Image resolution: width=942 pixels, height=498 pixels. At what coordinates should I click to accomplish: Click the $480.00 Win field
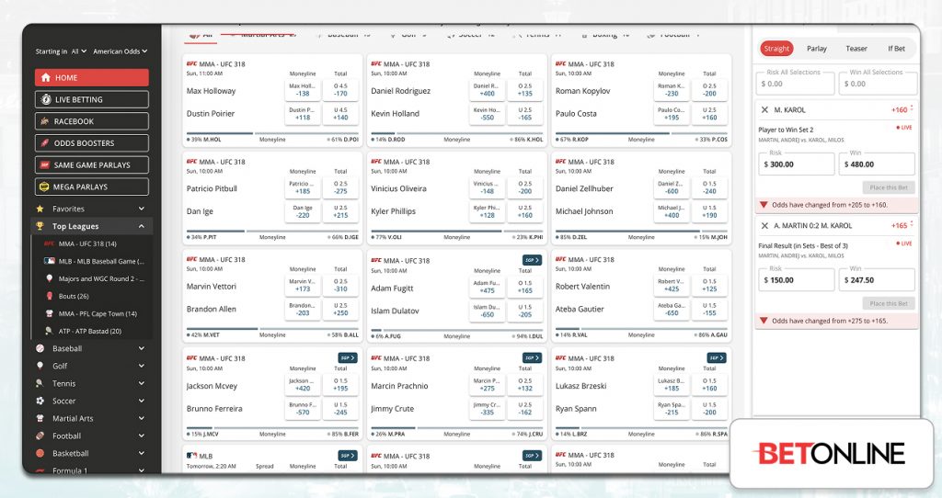(x=877, y=164)
